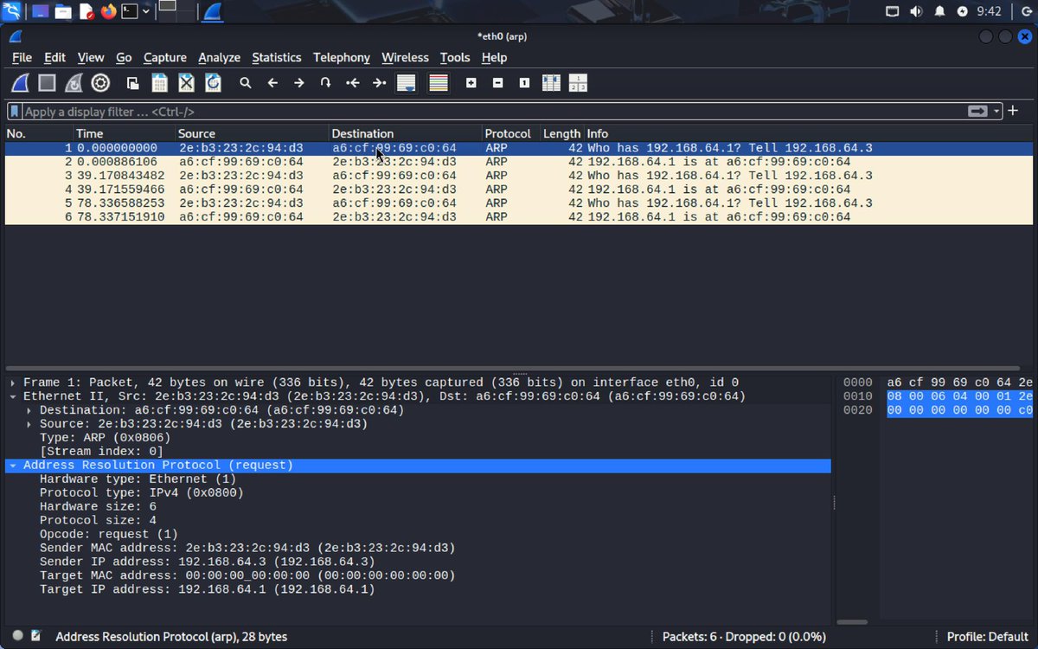Screen dimensions: 1038x649
Task: Jump to the last packet
Action: click(x=379, y=83)
